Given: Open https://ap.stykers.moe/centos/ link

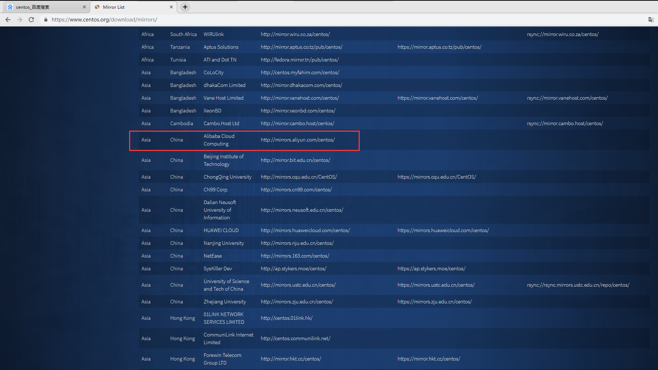Looking at the screenshot, I should (431, 268).
